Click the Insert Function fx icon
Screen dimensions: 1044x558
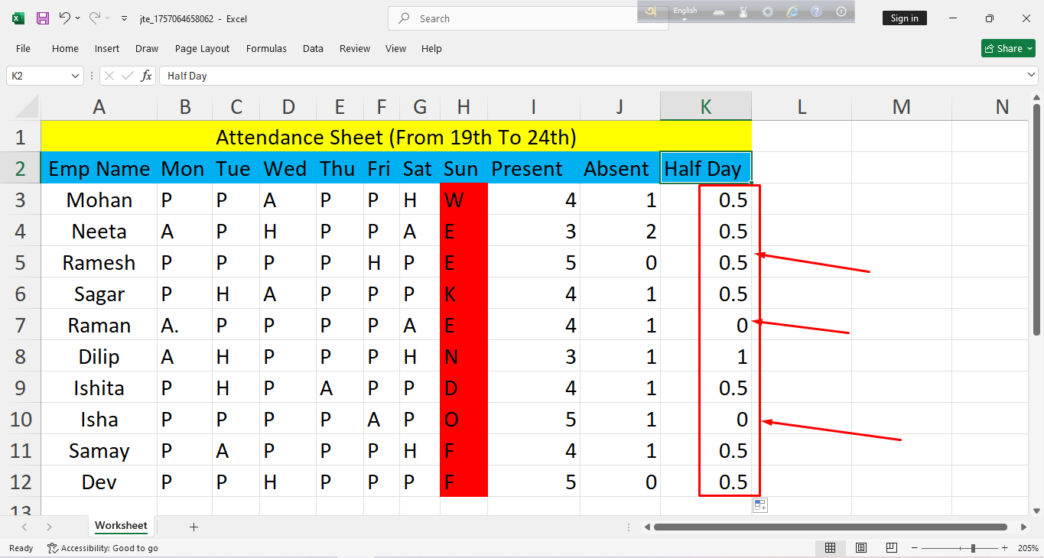click(146, 76)
